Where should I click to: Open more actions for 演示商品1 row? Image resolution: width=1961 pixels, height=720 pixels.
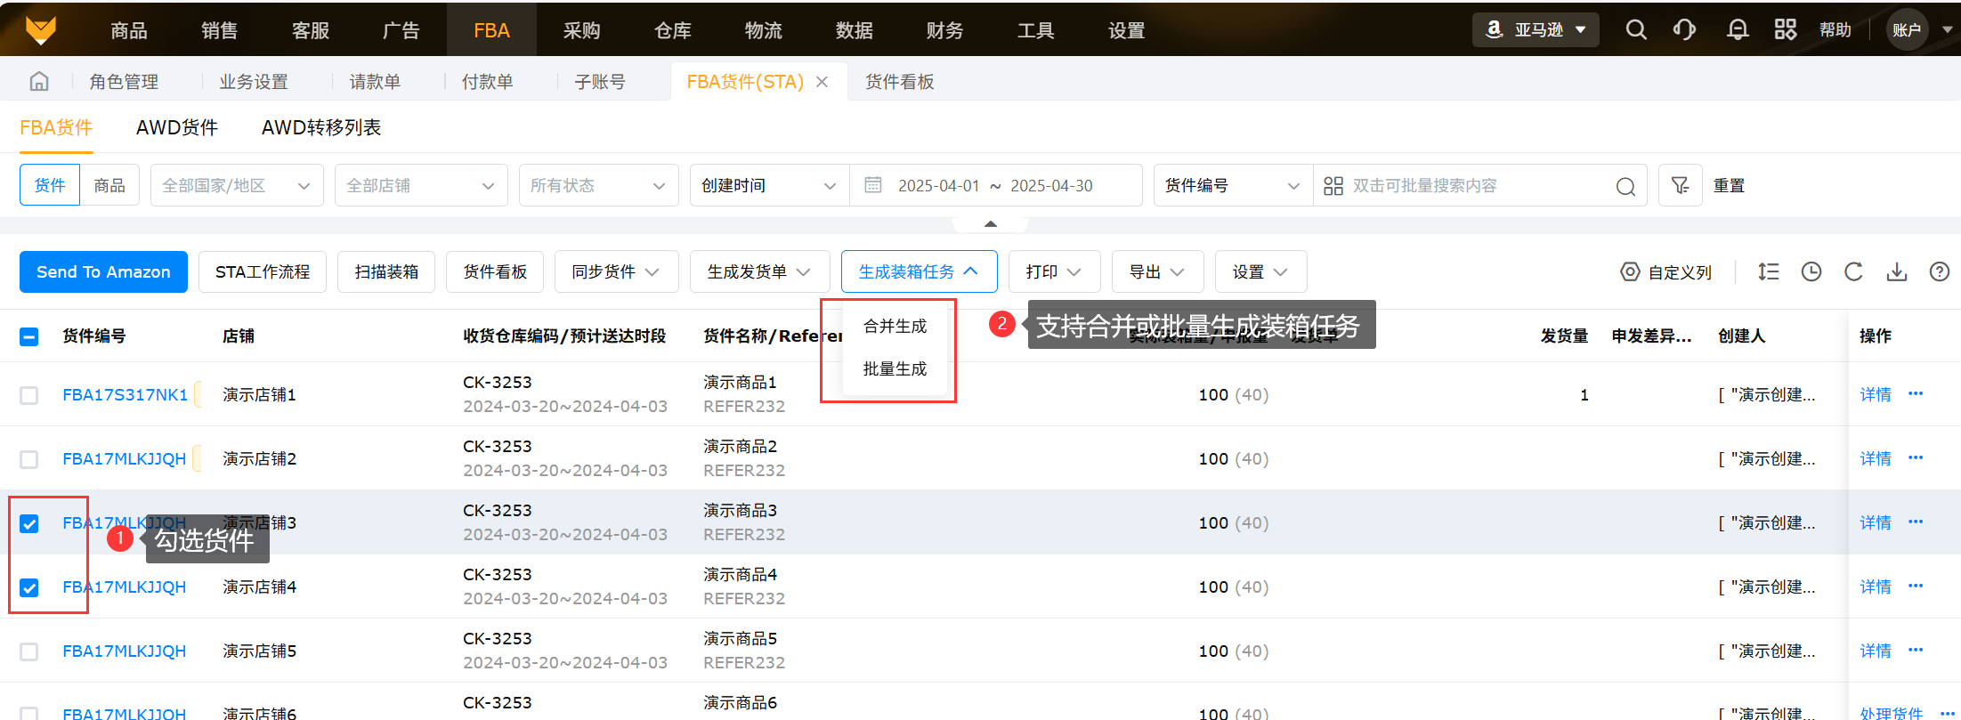click(x=1916, y=393)
